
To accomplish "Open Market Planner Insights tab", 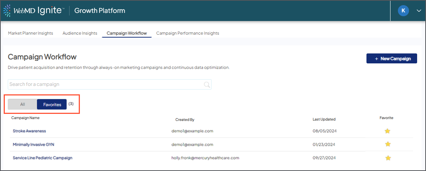I will (x=31, y=33).
